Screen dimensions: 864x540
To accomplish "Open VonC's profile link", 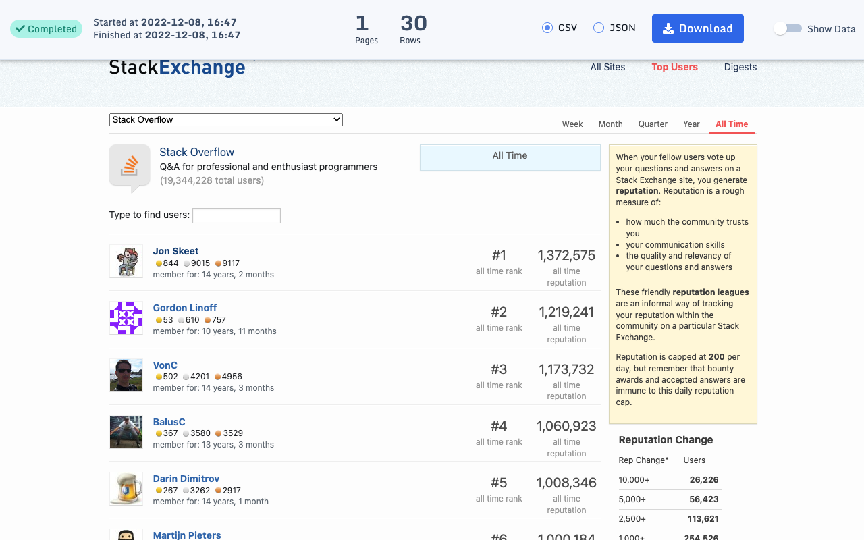I will pos(165,365).
